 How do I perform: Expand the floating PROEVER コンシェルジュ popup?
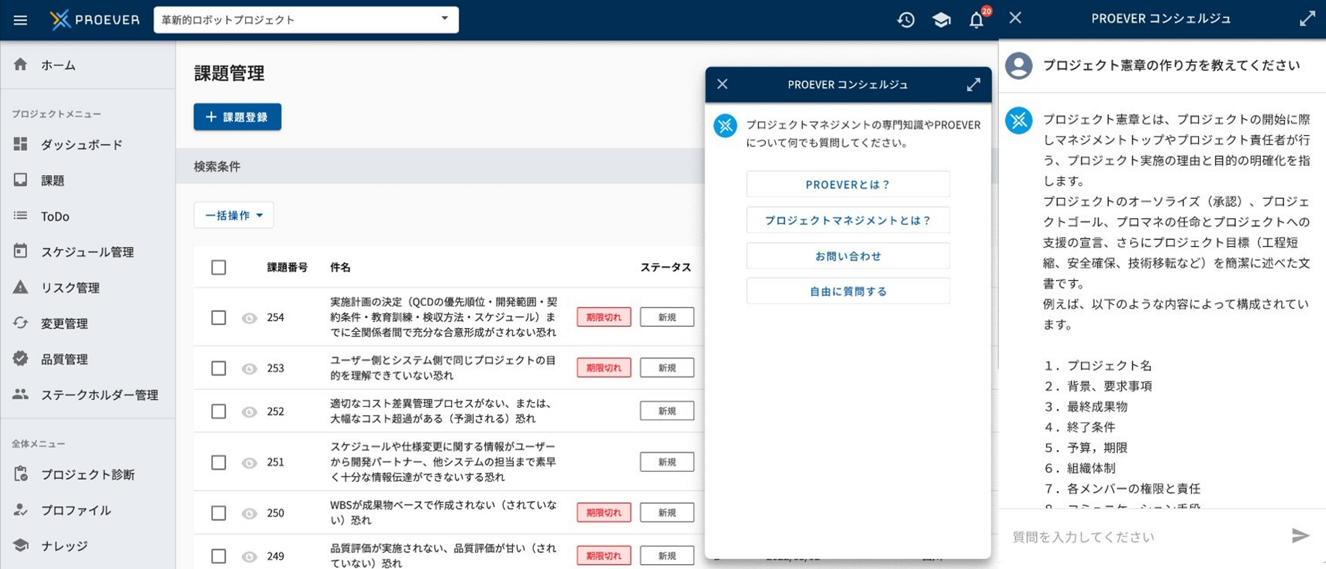coord(973,84)
